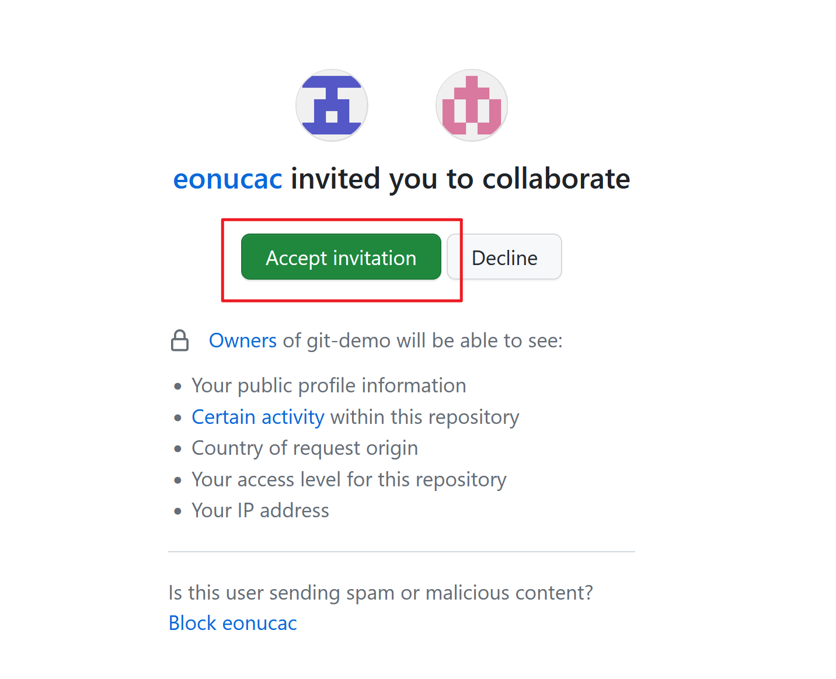Block eonucac via the bottom link
The width and height of the screenshot is (836, 679).
coord(232,623)
